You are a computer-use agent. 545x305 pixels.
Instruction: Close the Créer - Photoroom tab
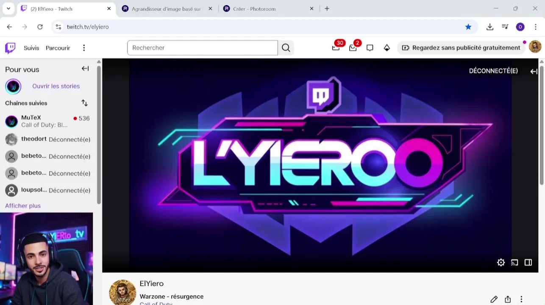[311, 8]
